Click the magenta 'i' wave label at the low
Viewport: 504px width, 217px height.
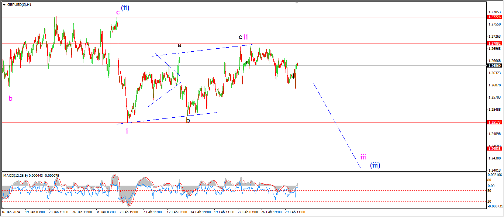pyautogui.click(x=127, y=131)
